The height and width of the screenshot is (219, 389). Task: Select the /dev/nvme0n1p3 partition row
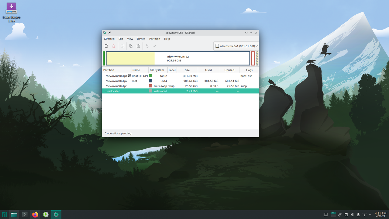[180, 86]
